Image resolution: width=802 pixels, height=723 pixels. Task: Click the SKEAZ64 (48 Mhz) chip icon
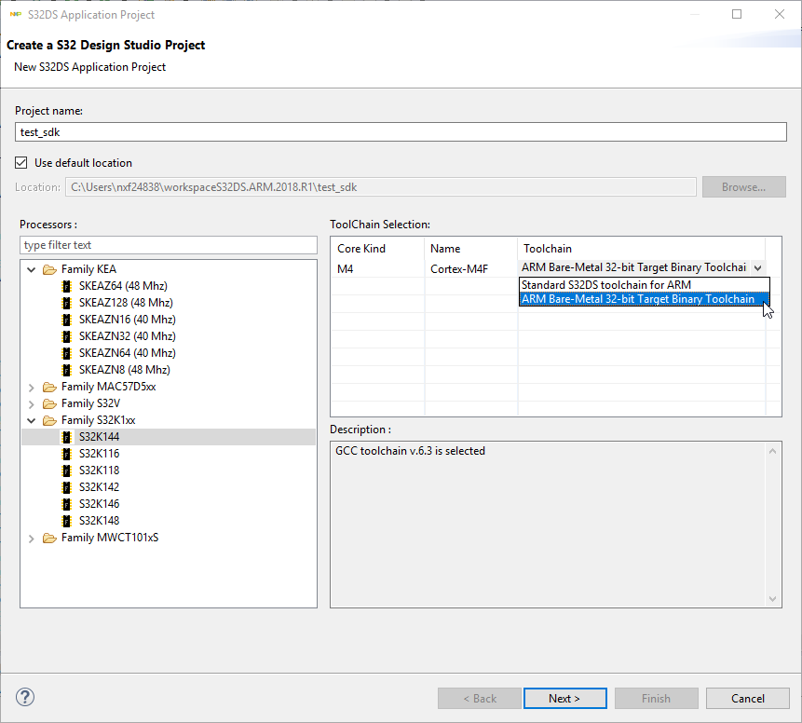click(x=66, y=286)
